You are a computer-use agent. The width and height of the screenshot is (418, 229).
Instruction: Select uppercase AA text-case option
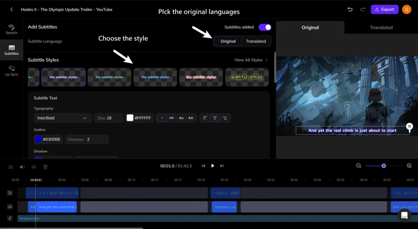tap(191, 118)
